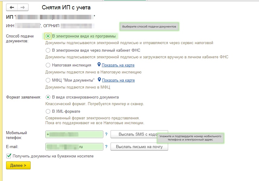Click the back arrow navigation button

coord(12,7)
